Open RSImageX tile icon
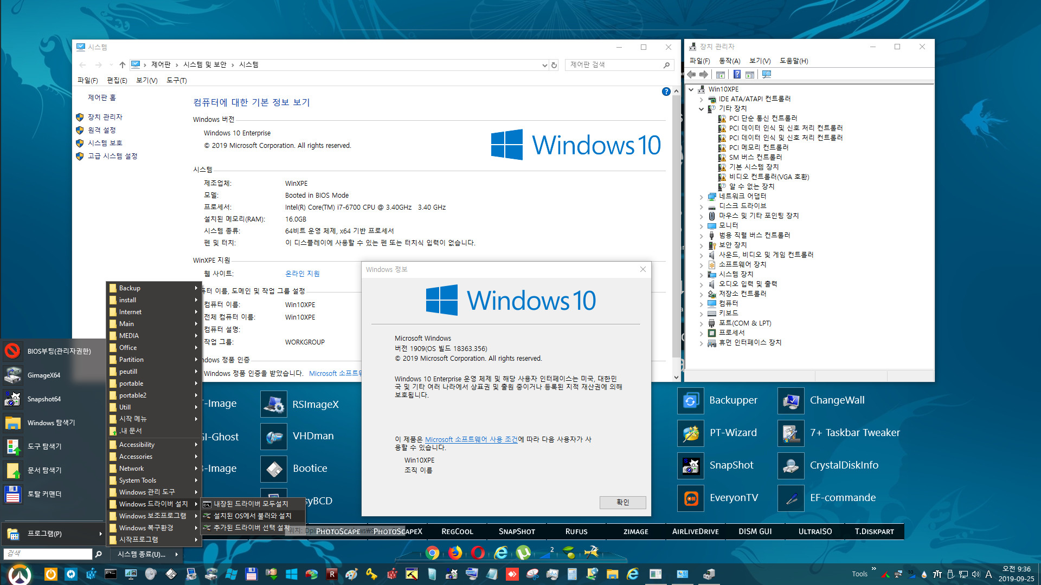The width and height of the screenshot is (1041, 585). 274,404
